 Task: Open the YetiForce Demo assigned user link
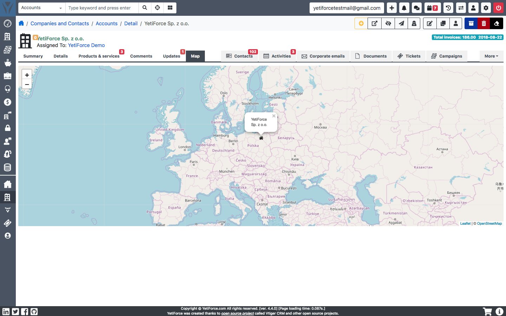(86, 45)
